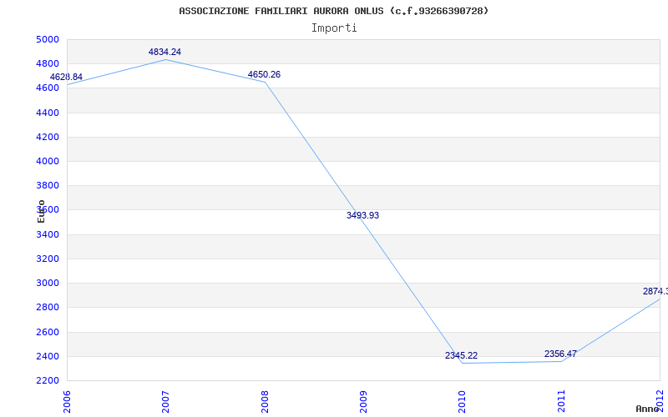
Task: Click the 4200 y-axis tick label
Action: 48,137
